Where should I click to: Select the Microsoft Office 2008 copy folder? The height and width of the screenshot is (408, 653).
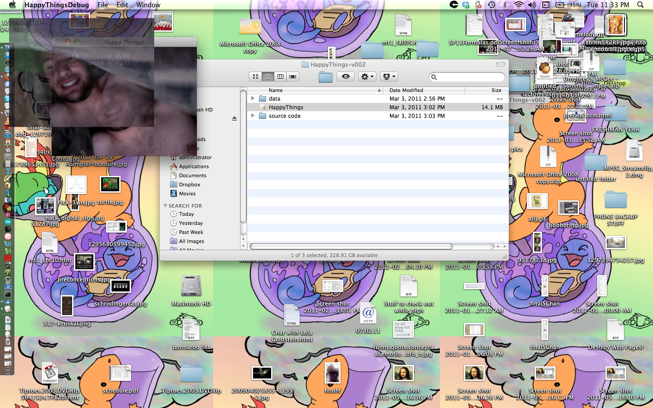(250, 26)
